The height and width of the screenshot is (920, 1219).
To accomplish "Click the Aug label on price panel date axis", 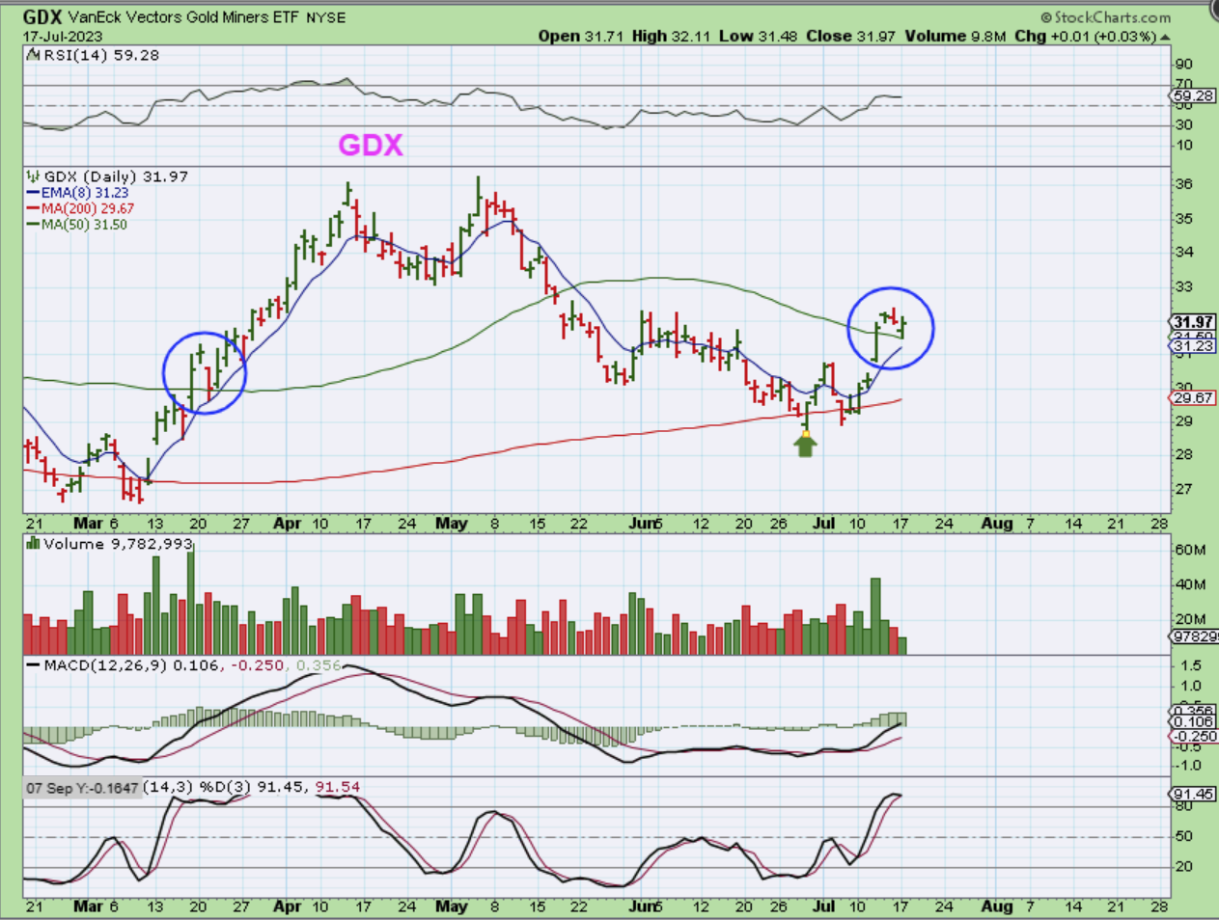I will pos(997,524).
